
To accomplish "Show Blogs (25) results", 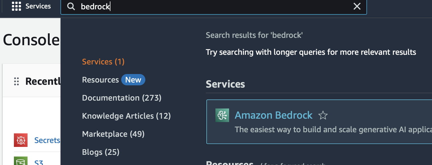I will point(101,152).
